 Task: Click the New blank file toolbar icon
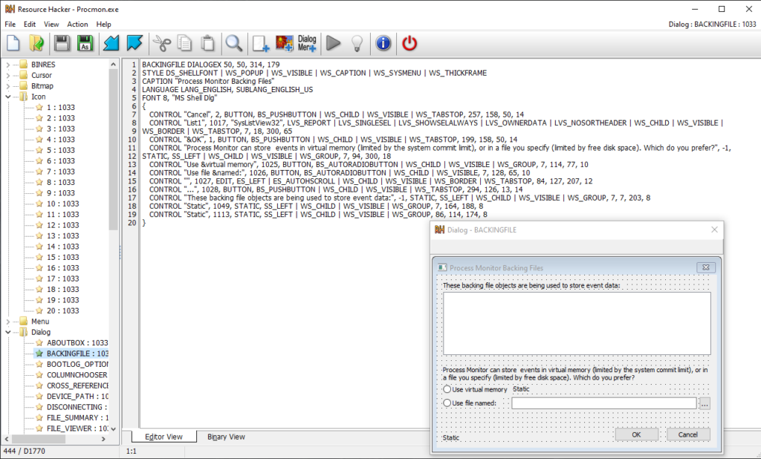13,43
